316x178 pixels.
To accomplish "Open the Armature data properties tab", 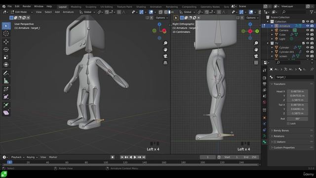I will click(x=265, y=136).
